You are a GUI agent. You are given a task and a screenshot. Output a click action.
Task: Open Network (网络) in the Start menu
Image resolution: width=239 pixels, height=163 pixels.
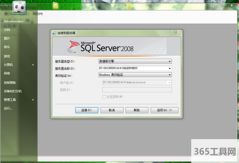coord(7,74)
